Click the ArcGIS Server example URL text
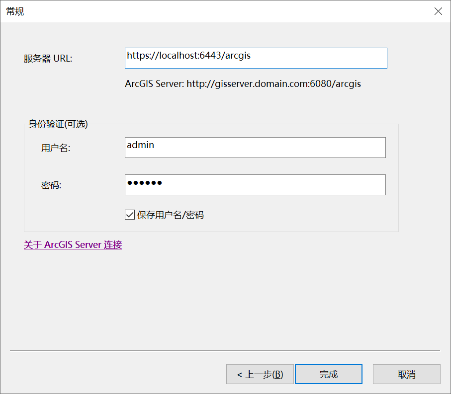451x394 pixels. point(243,84)
